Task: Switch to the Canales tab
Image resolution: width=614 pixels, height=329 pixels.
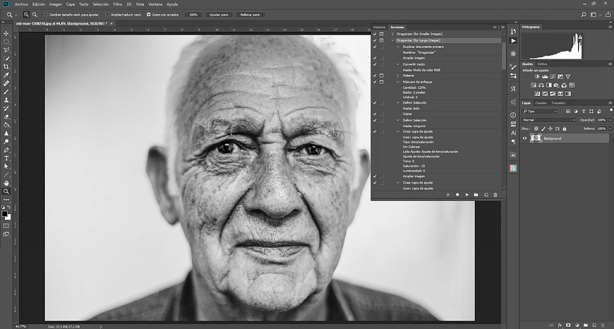Action: coord(541,103)
